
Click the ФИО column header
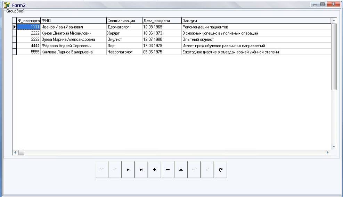click(73, 20)
